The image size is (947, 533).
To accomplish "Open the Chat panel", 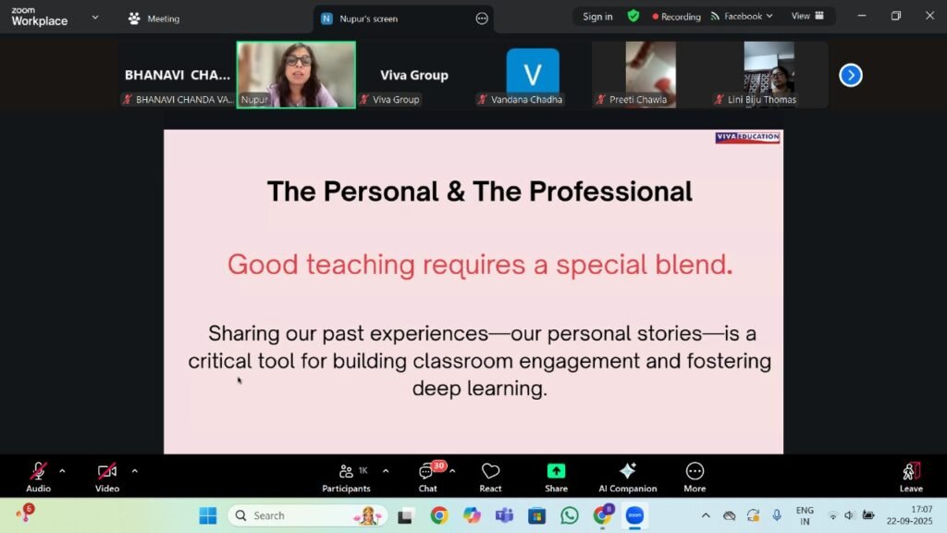I will click(x=427, y=474).
